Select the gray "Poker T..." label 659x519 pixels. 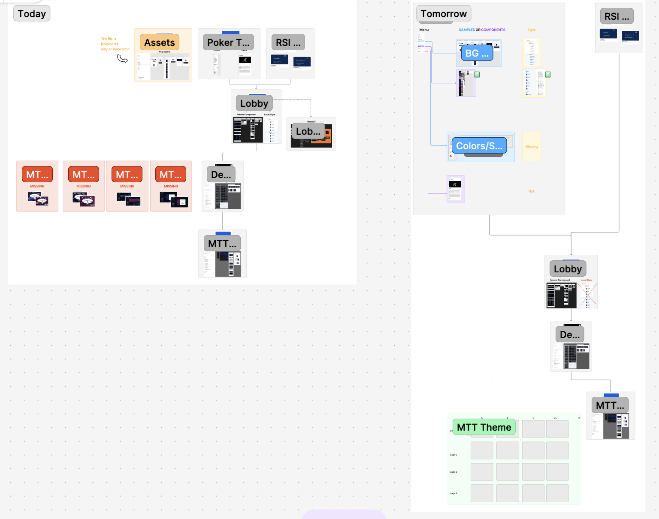pos(228,42)
